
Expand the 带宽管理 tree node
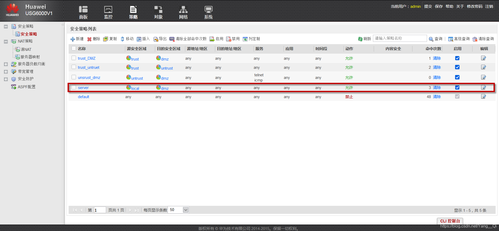6,72
